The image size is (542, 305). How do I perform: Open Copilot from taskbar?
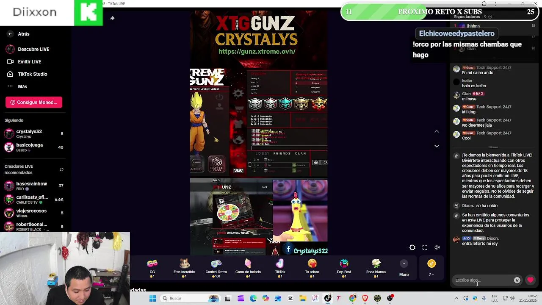pyautogui.click(x=265, y=298)
